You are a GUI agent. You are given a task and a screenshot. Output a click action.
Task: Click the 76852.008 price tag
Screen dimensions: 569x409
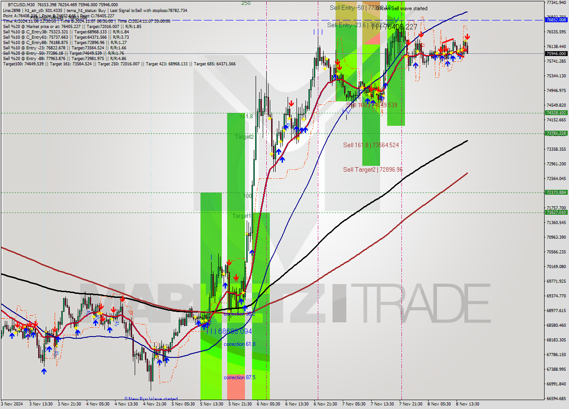556,20
